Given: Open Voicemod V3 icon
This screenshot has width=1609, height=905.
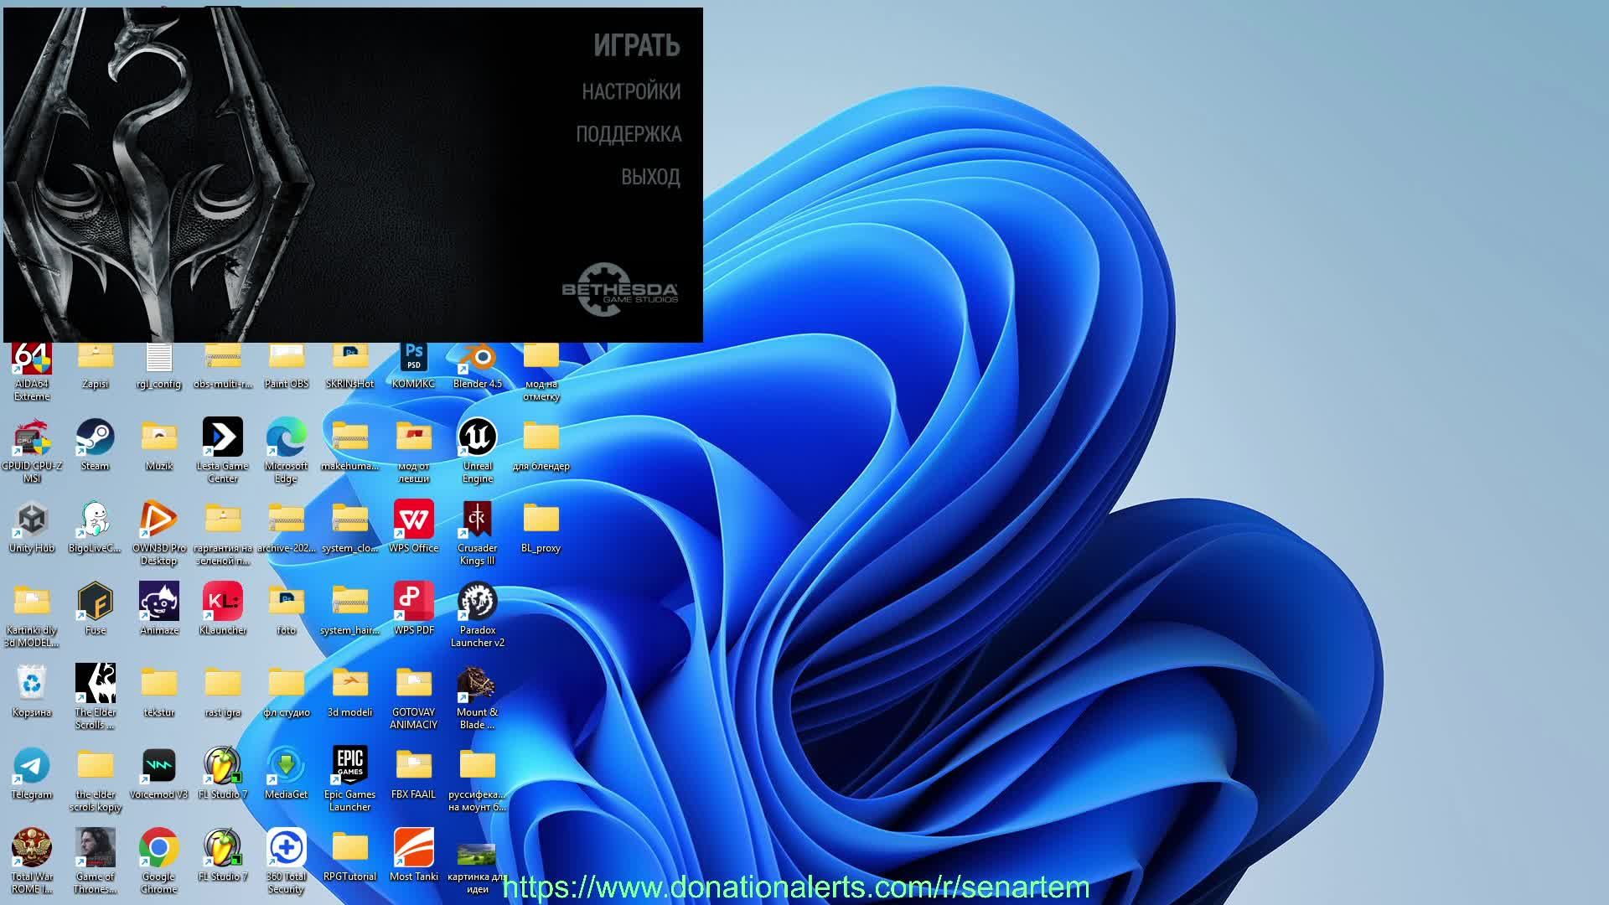Looking at the screenshot, I should 159,773.
